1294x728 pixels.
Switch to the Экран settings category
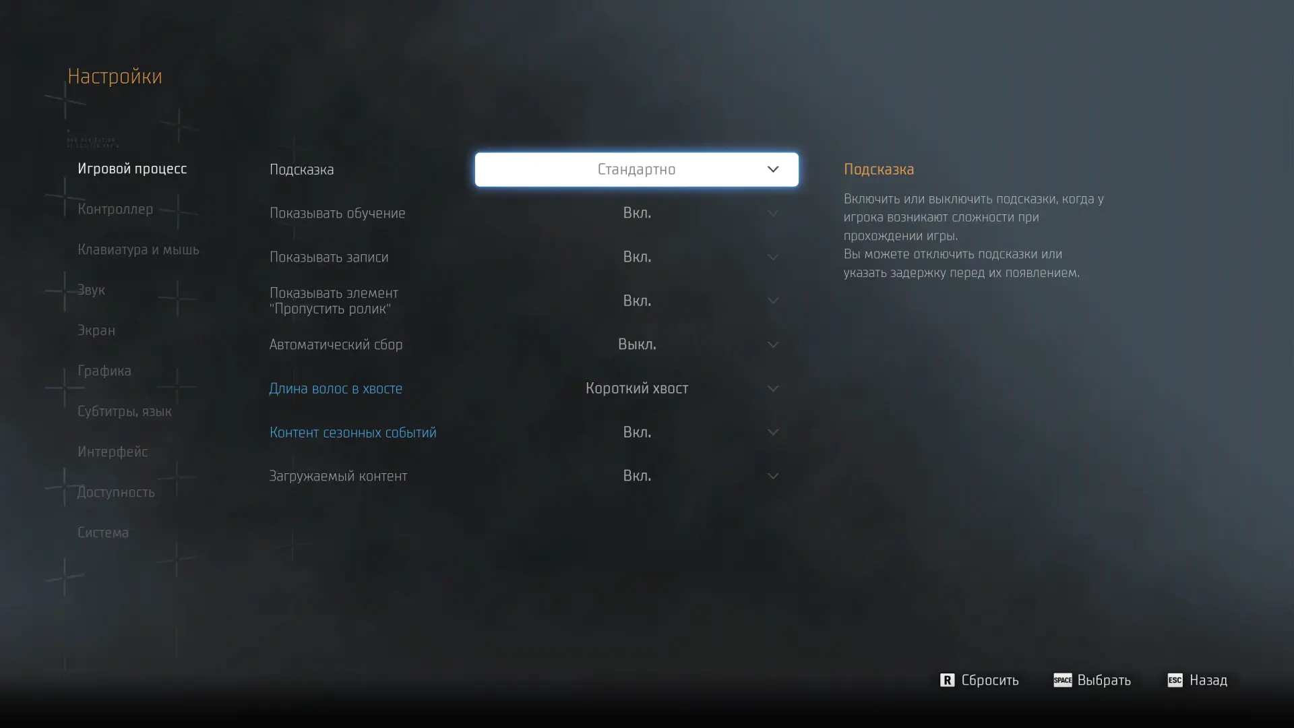pos(96,330)
